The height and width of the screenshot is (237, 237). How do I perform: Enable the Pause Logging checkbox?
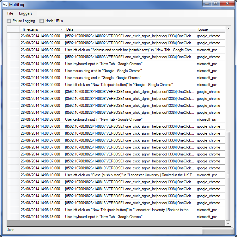[x=9, y=21]
